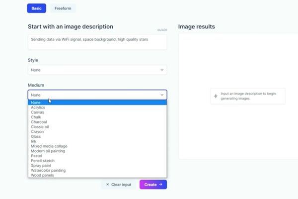Click the Clear input button
The image size is (298, 199).
click(119, 185)
